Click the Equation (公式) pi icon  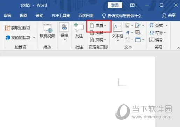click(x=151, y=25)
